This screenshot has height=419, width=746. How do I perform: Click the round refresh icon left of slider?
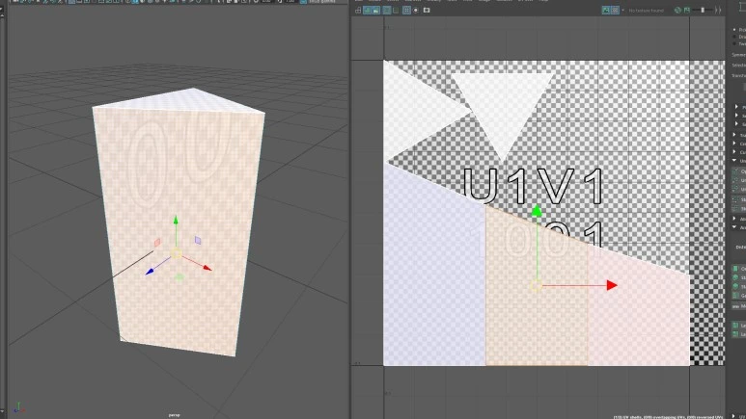(x=678, y=10)
